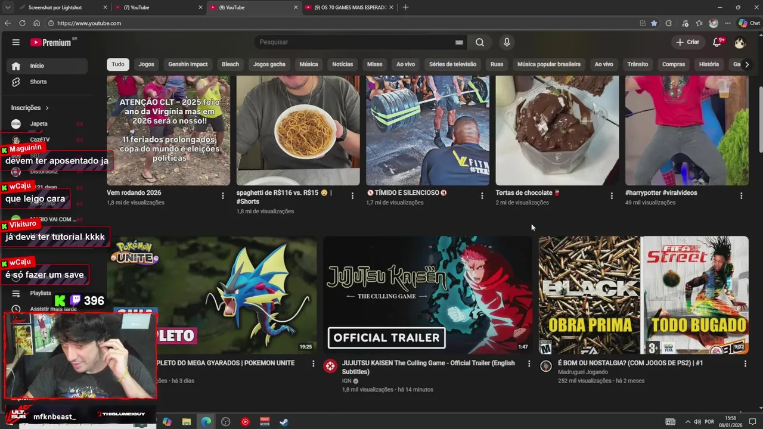Click the browser back arrow
Viewport: 763px width, 429px height.
[8, 23]
